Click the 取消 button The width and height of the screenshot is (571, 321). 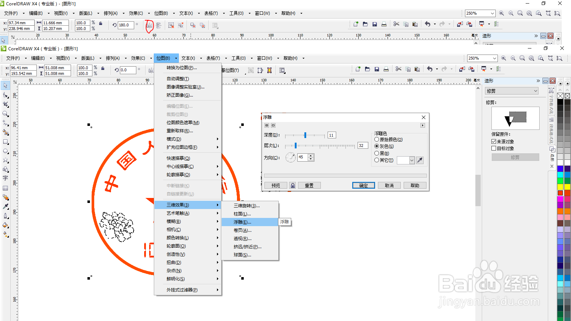coord(389,185)
